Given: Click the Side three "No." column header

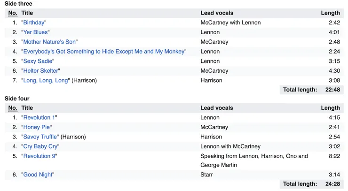Looking at the screenshot, I should point(13,13).
